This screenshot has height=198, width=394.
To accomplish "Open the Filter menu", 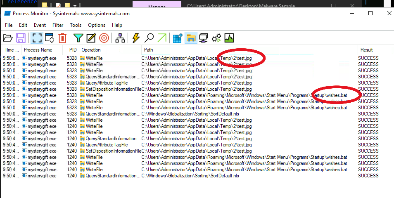I will click(x=58, y=25).
